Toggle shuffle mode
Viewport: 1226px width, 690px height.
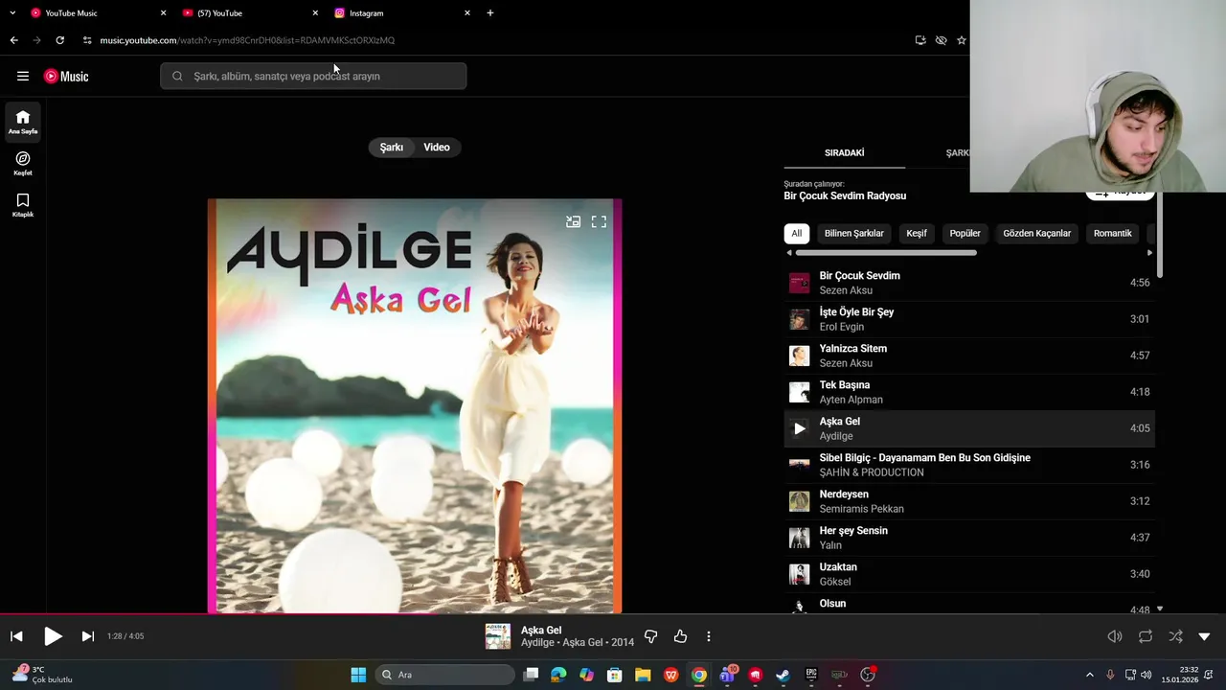tap(1175, 636)
